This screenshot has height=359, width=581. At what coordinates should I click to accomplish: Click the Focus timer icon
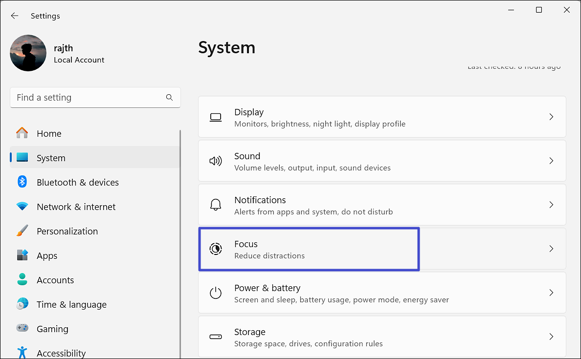pyautogui.click(x=215, y=249)
